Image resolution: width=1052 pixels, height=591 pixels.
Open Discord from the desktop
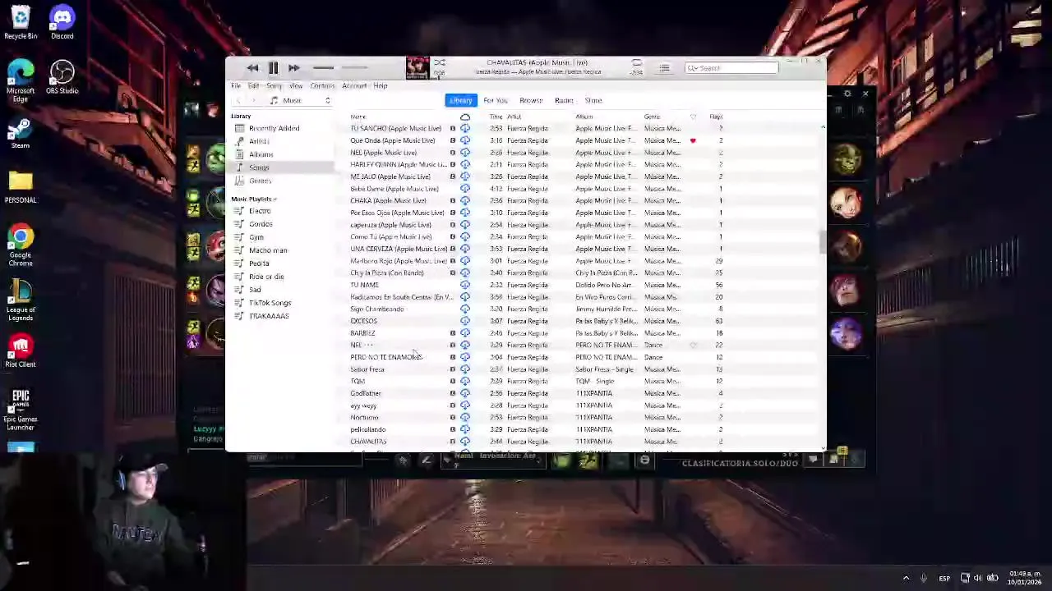[62, 22]
